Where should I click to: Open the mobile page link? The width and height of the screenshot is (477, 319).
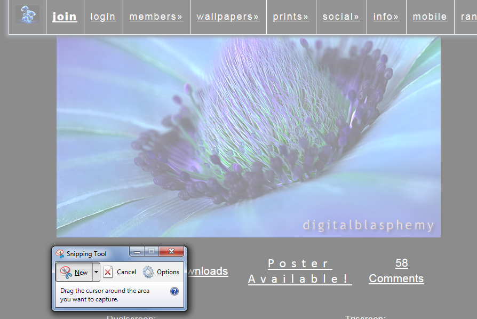coord(430,17)
